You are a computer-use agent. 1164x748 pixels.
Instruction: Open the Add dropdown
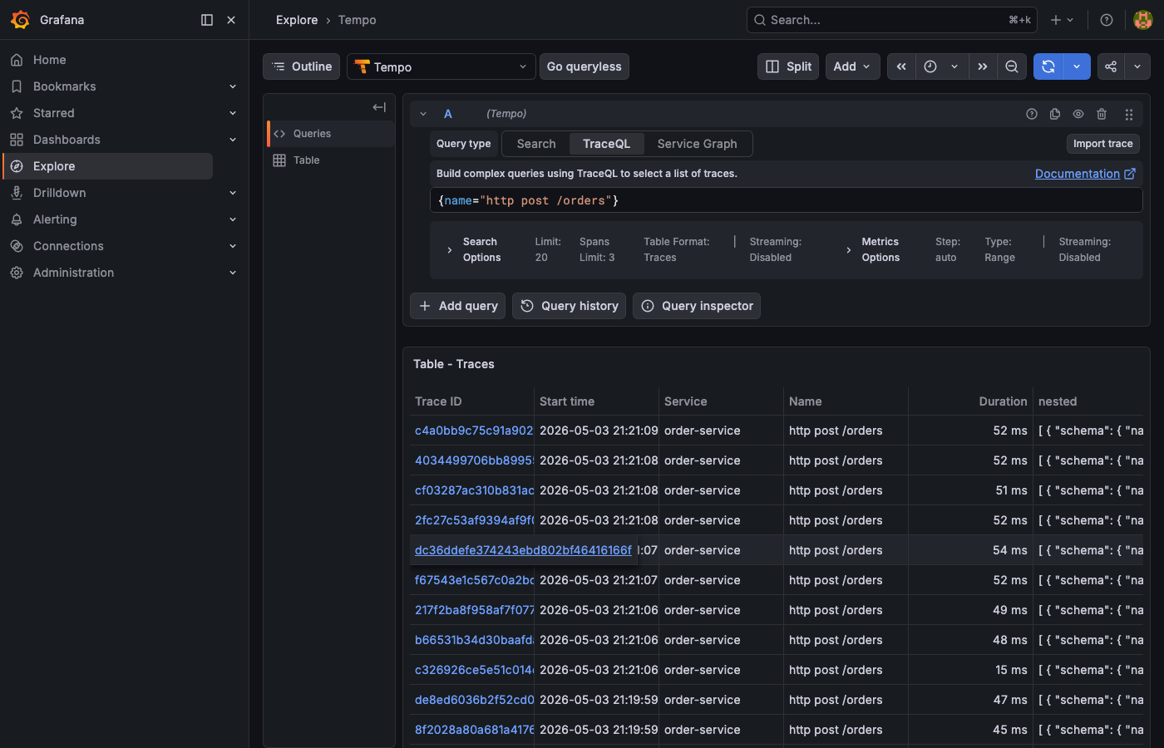pyautogui.click(x=853, y=66)
